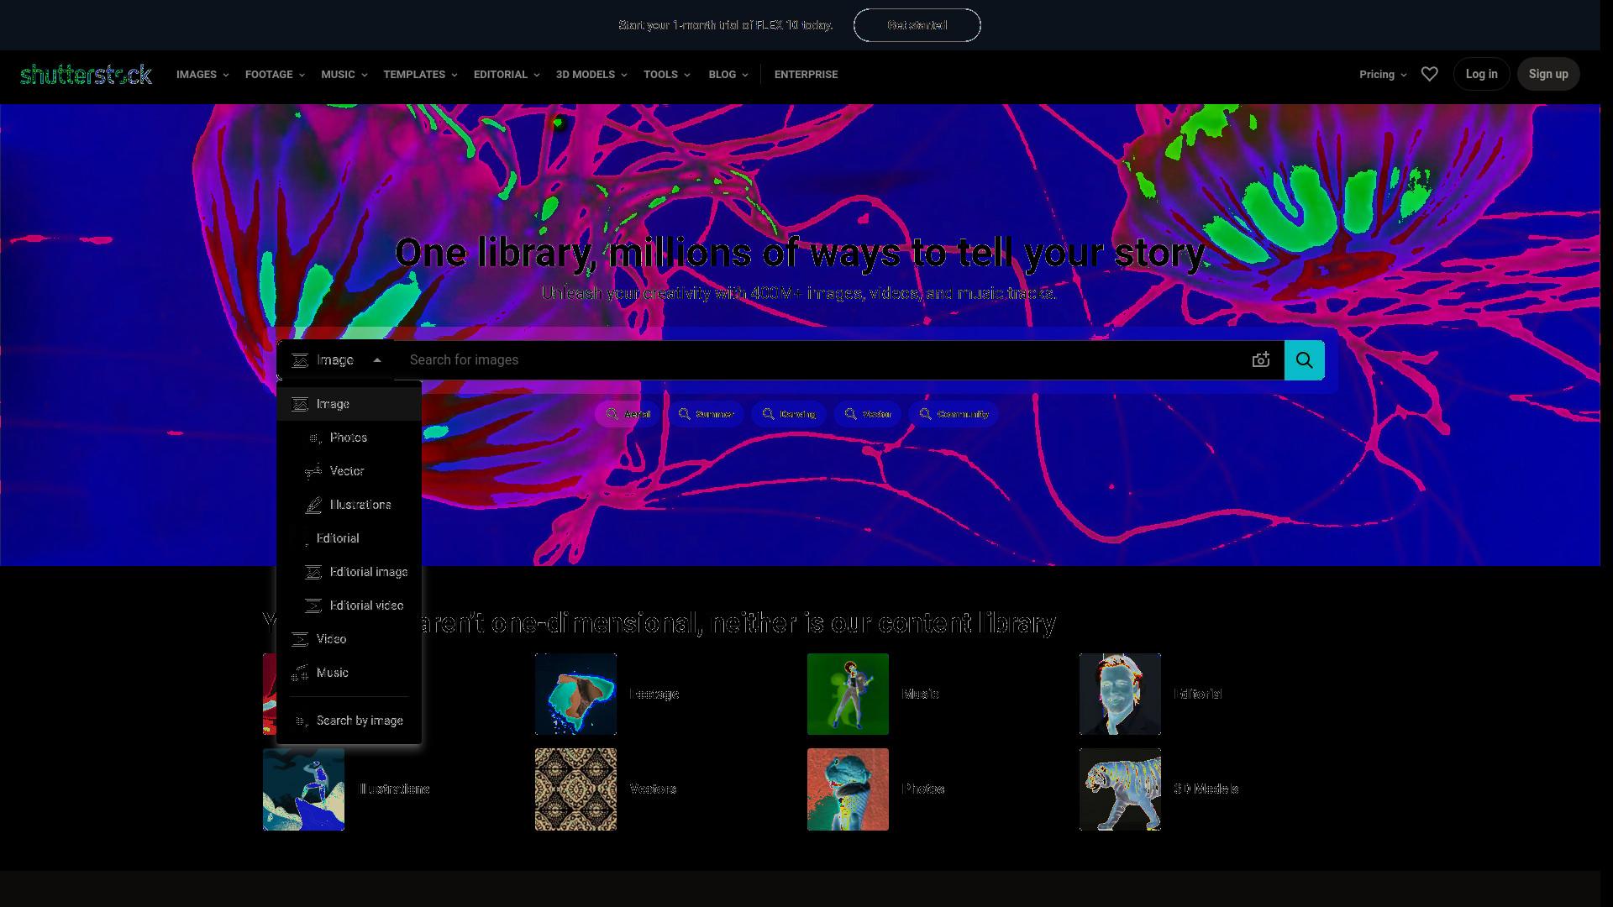Open the Blog nav dropdown

pyautogui.click(x=728, y=74)
